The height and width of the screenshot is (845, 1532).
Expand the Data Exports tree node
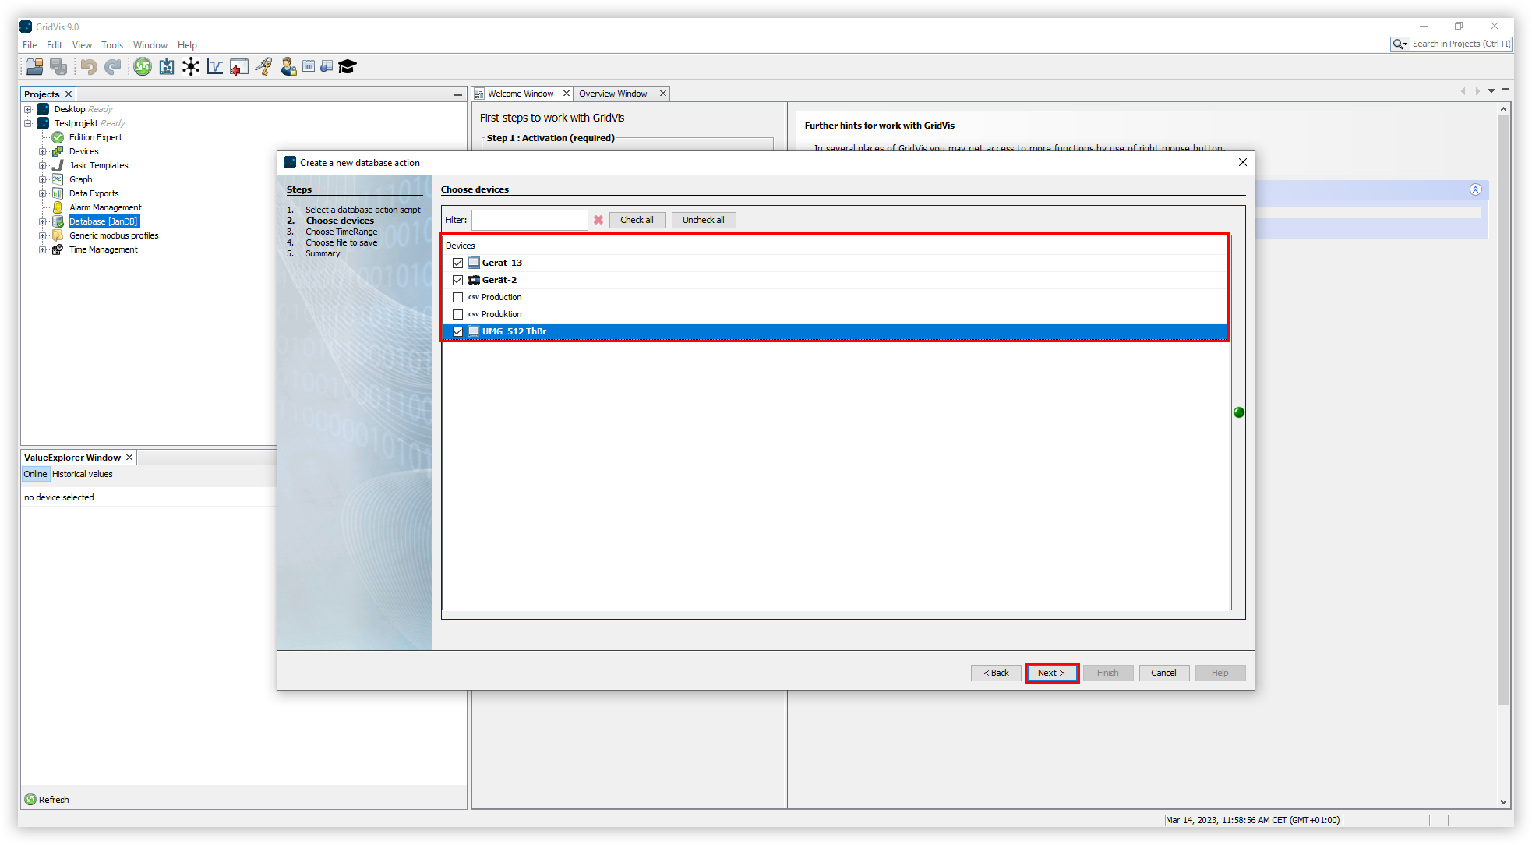(44, 193)
